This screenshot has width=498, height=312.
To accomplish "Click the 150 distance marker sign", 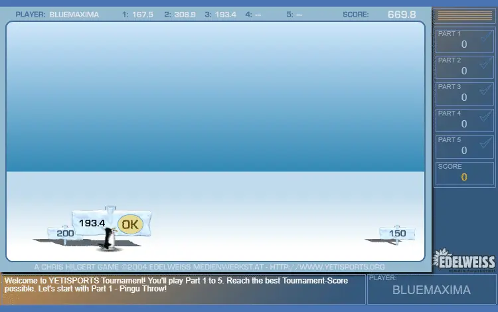I will tap(397, 234).
